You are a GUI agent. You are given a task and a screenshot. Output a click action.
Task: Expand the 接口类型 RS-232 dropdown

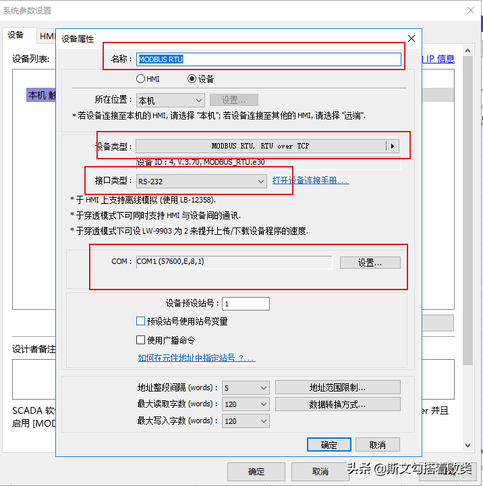coord(201,182)
